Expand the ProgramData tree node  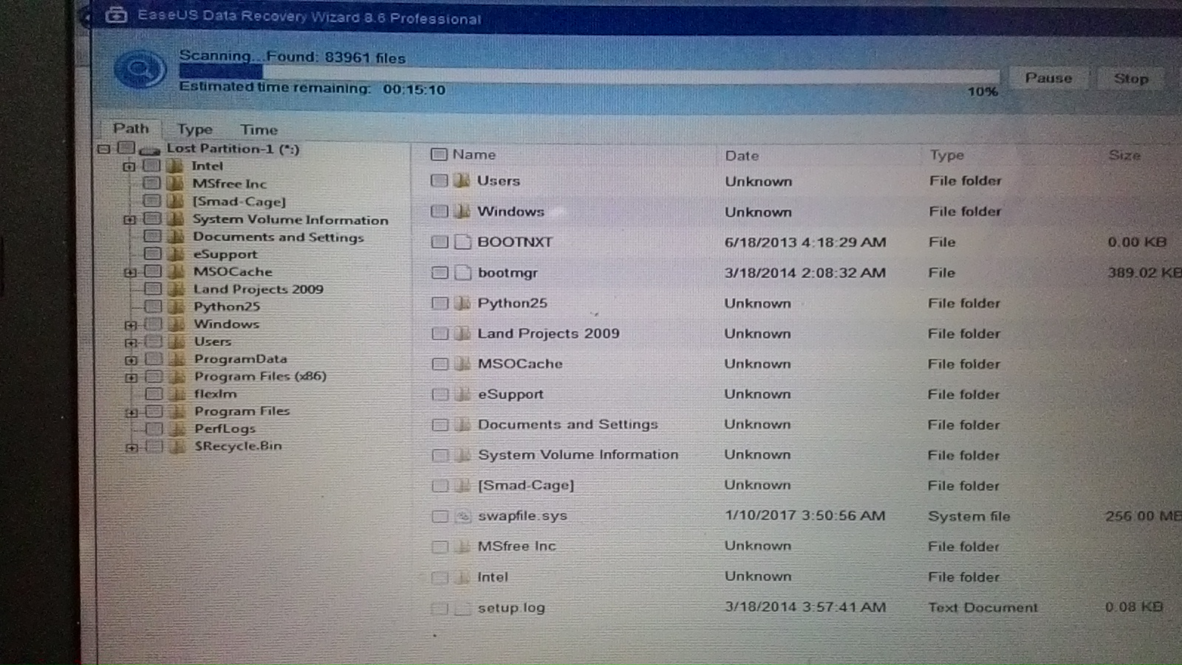click(131, 360)
